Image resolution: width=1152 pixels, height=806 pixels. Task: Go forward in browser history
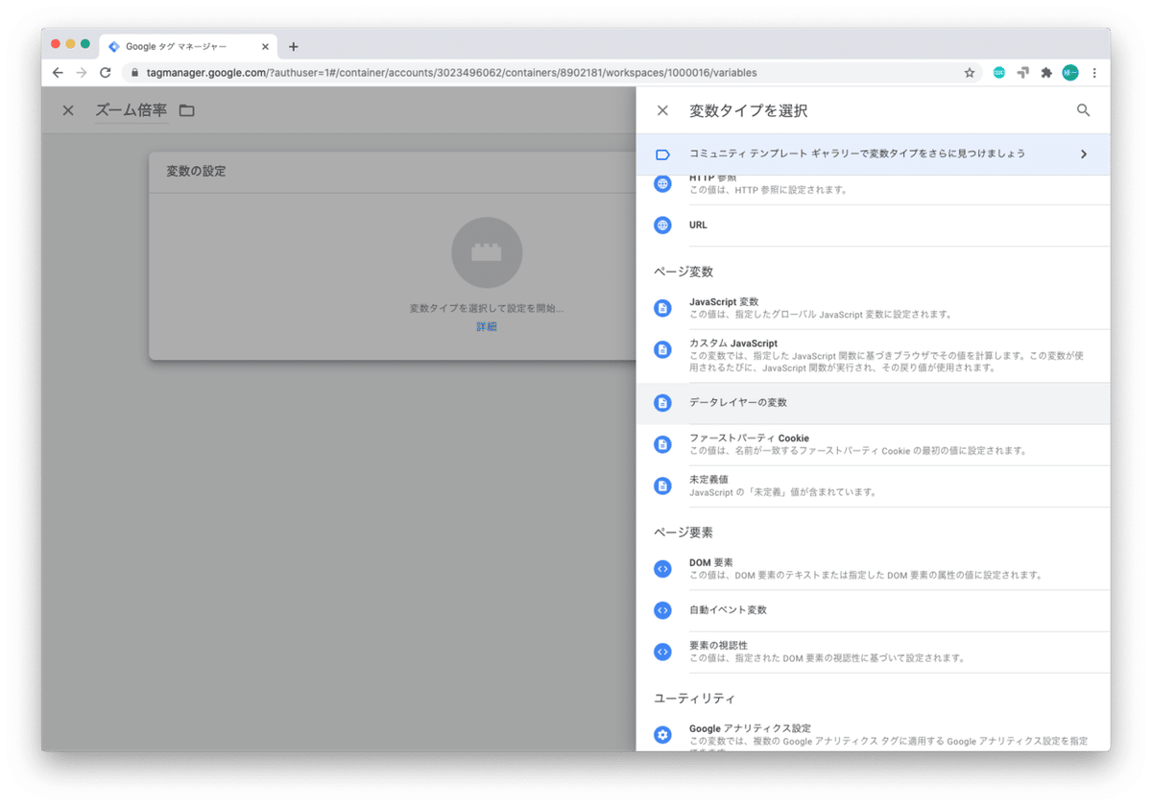tap(82, 73)
